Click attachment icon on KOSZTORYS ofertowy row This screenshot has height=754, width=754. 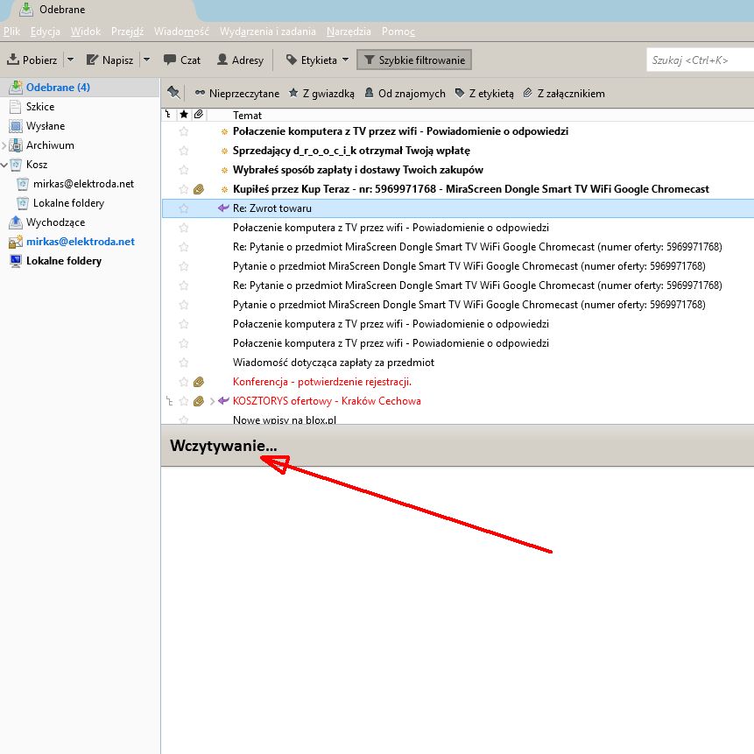[x=199, y=400]
